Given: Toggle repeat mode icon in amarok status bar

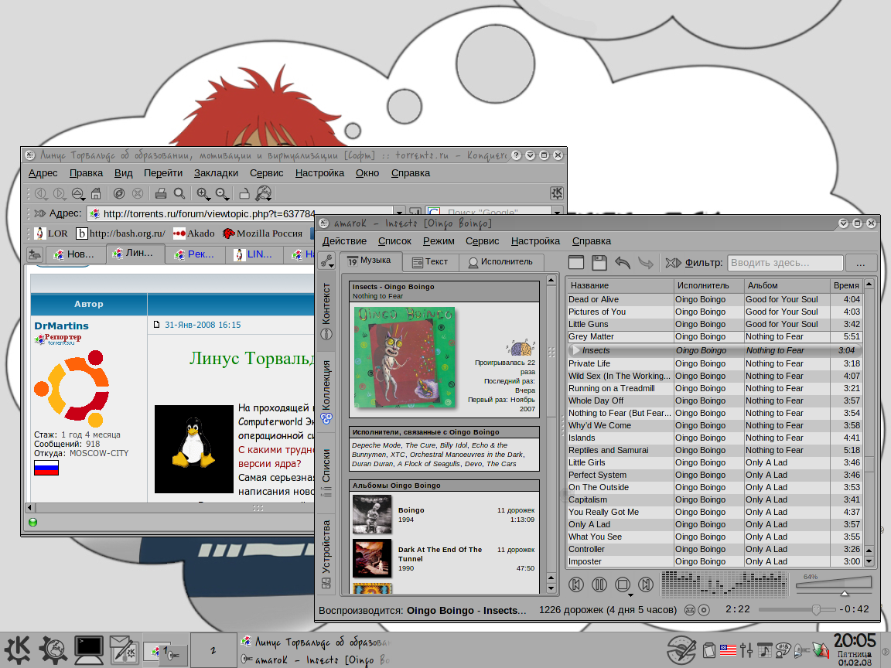Looking at the screenshot, I should (704, 610).
